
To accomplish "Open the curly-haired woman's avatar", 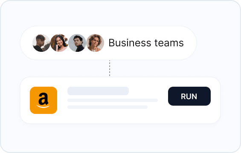I will tap(95, 43).
